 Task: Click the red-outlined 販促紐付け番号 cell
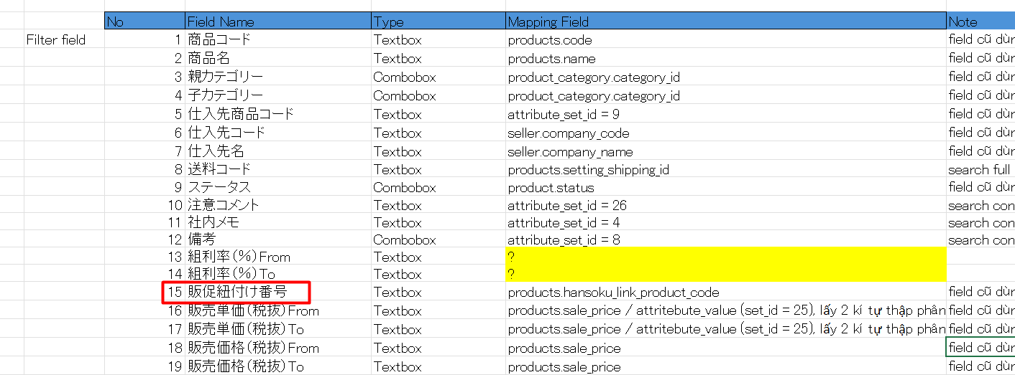(237, 293)
